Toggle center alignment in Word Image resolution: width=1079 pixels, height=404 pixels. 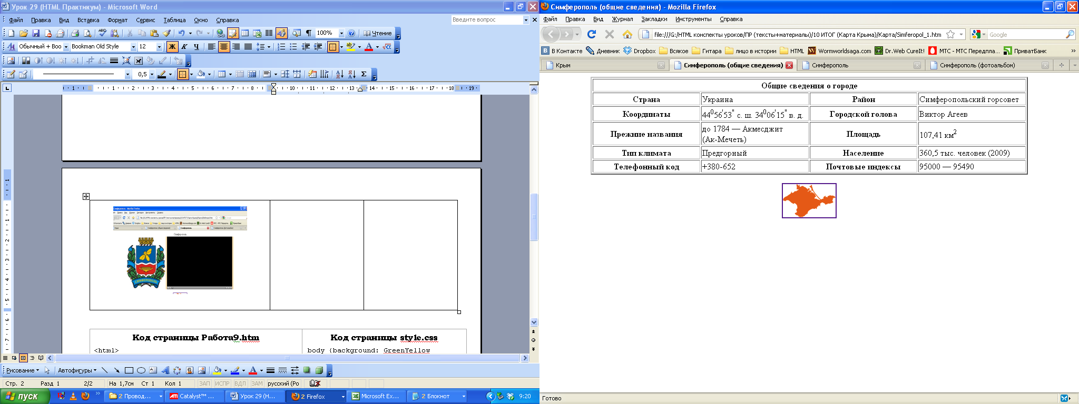[x=224, y=47]
